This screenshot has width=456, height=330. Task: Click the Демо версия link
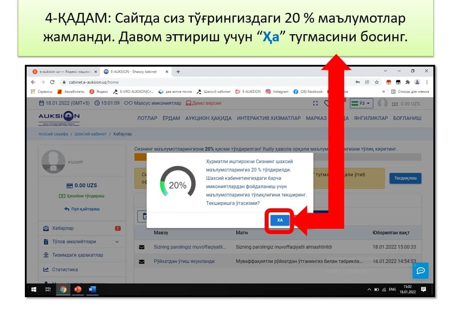[x=203, y=103]
